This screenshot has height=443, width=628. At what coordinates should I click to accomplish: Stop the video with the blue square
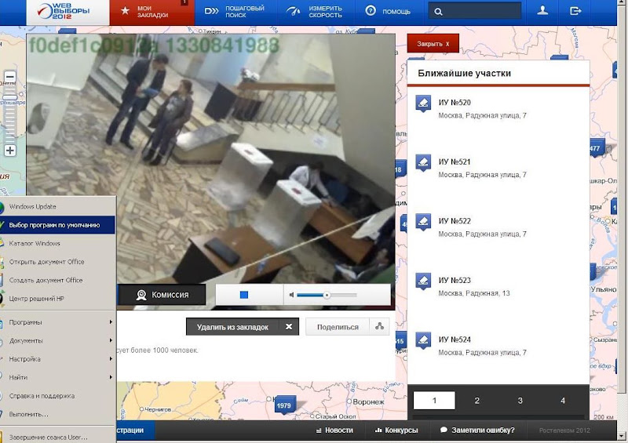[x=244, y=295]
